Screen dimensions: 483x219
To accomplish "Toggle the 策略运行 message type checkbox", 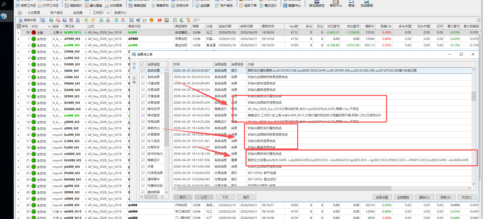I will click(x=143, y=160).
